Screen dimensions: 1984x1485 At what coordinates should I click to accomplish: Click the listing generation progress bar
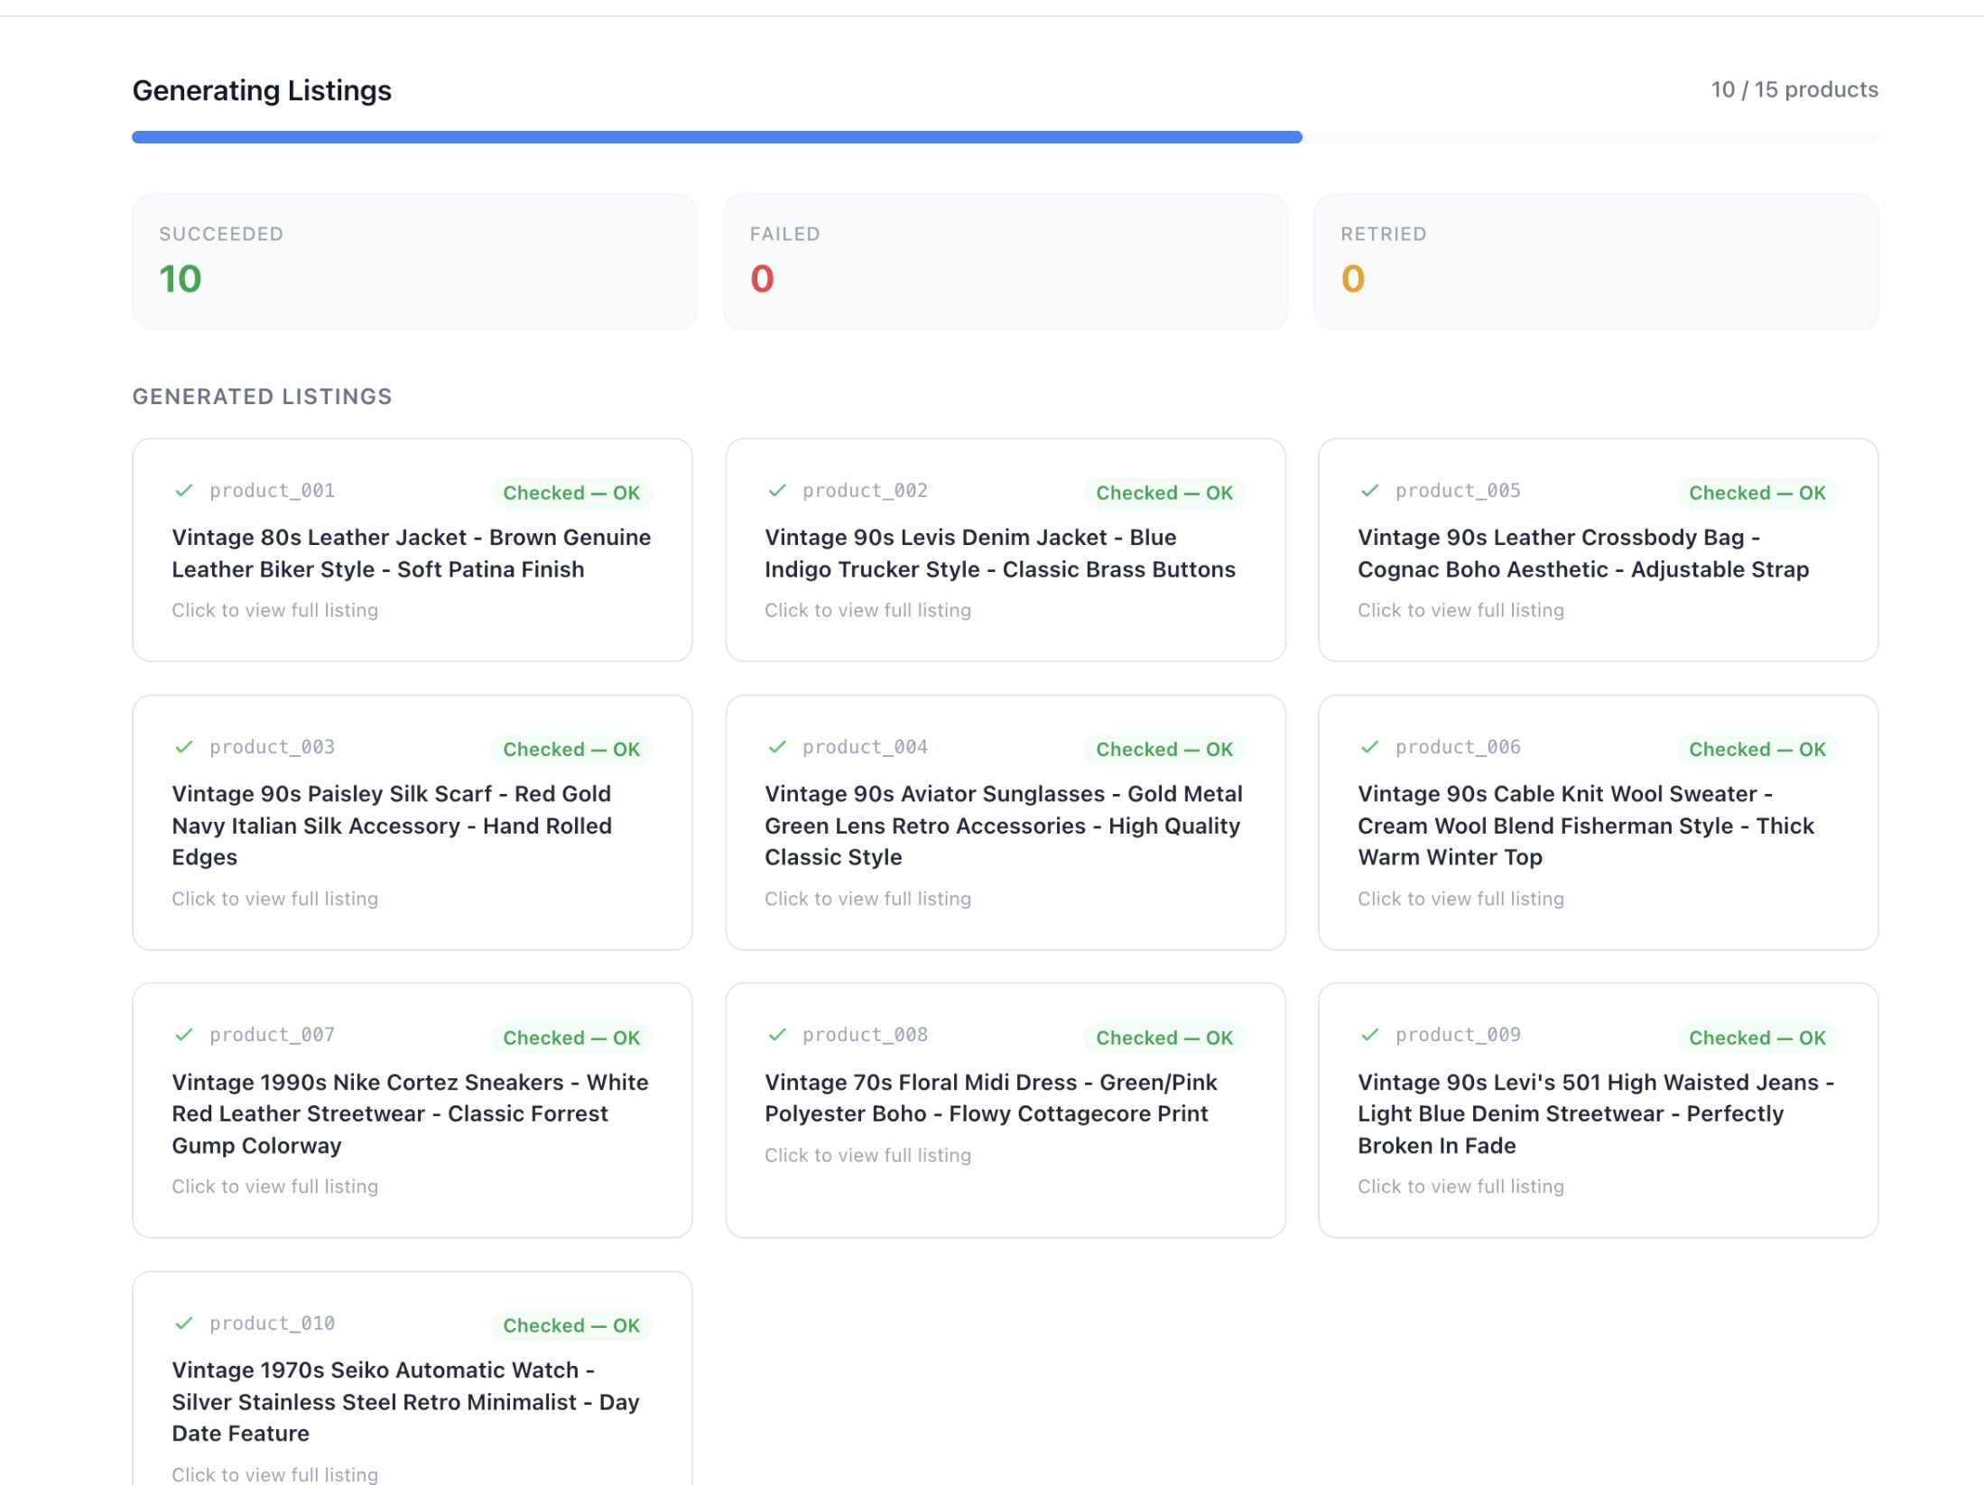[1004, 137]
